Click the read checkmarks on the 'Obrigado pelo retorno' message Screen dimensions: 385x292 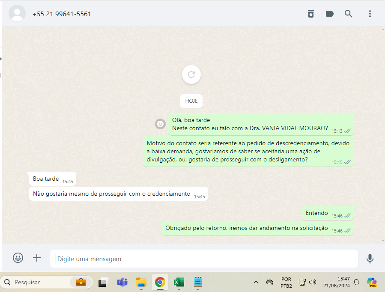coord(347,231)
